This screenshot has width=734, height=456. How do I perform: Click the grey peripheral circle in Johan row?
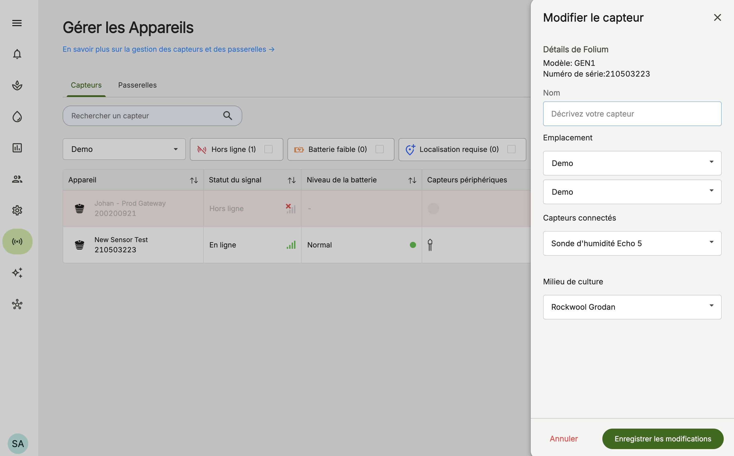tap(433, 208)
